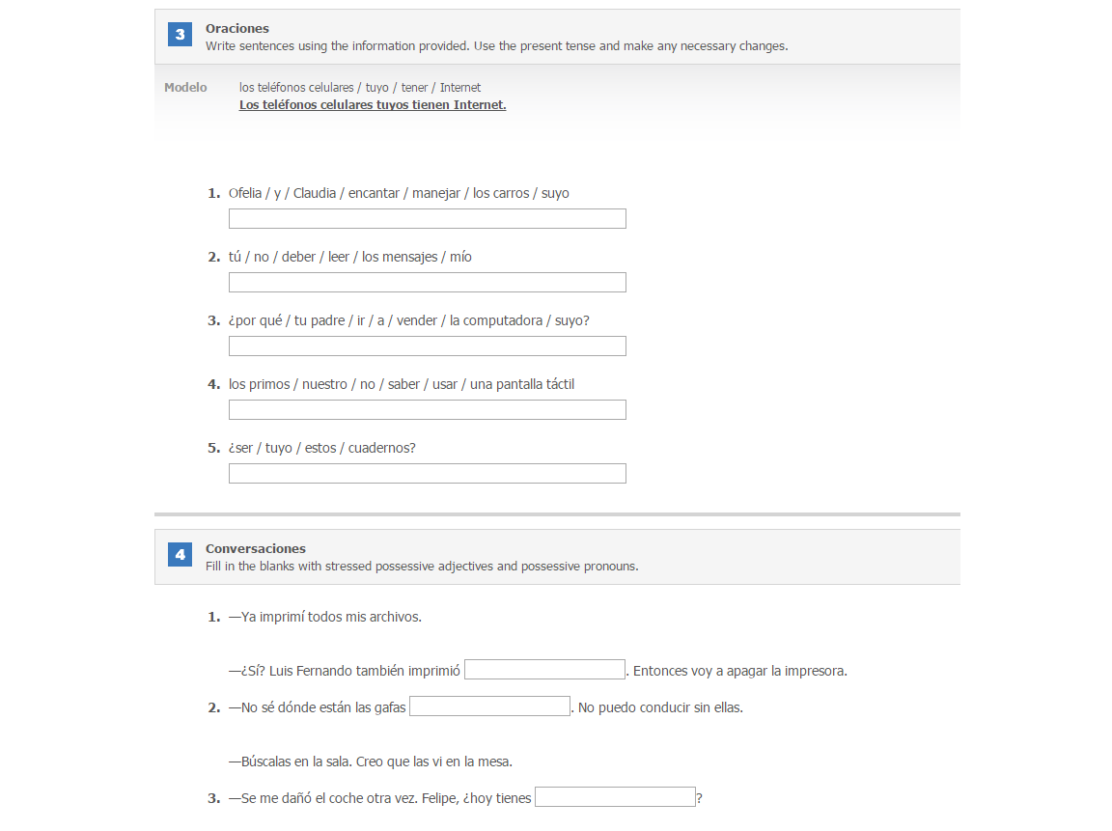Click the line 'Ya imprimí todos mis archivos'
Viewport: 1112px width, 831px height.
tap(324, 617)
